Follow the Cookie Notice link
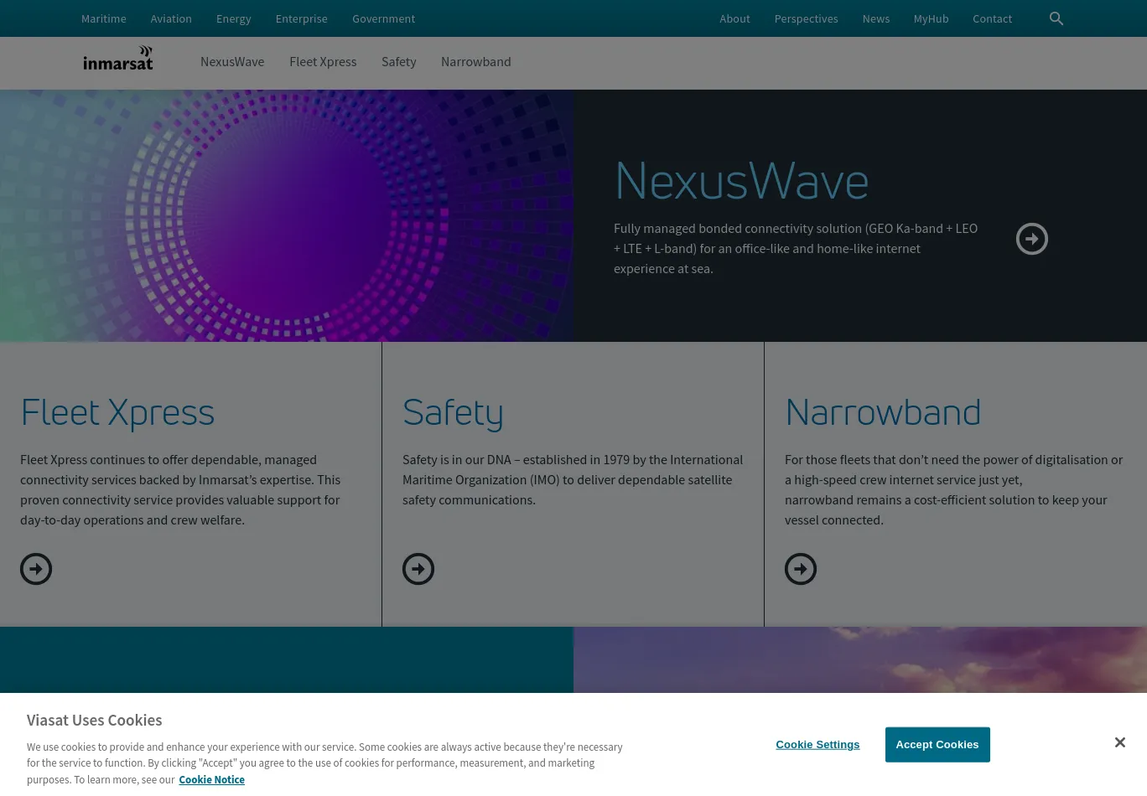The height and width of the screenshot is (796, 1147). point(211,779)
